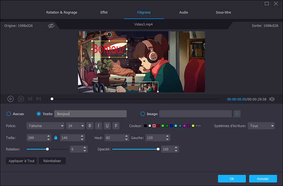Pick the purple color swatch
This screenshot has height=186, width=283.
(x=189, y=126)
